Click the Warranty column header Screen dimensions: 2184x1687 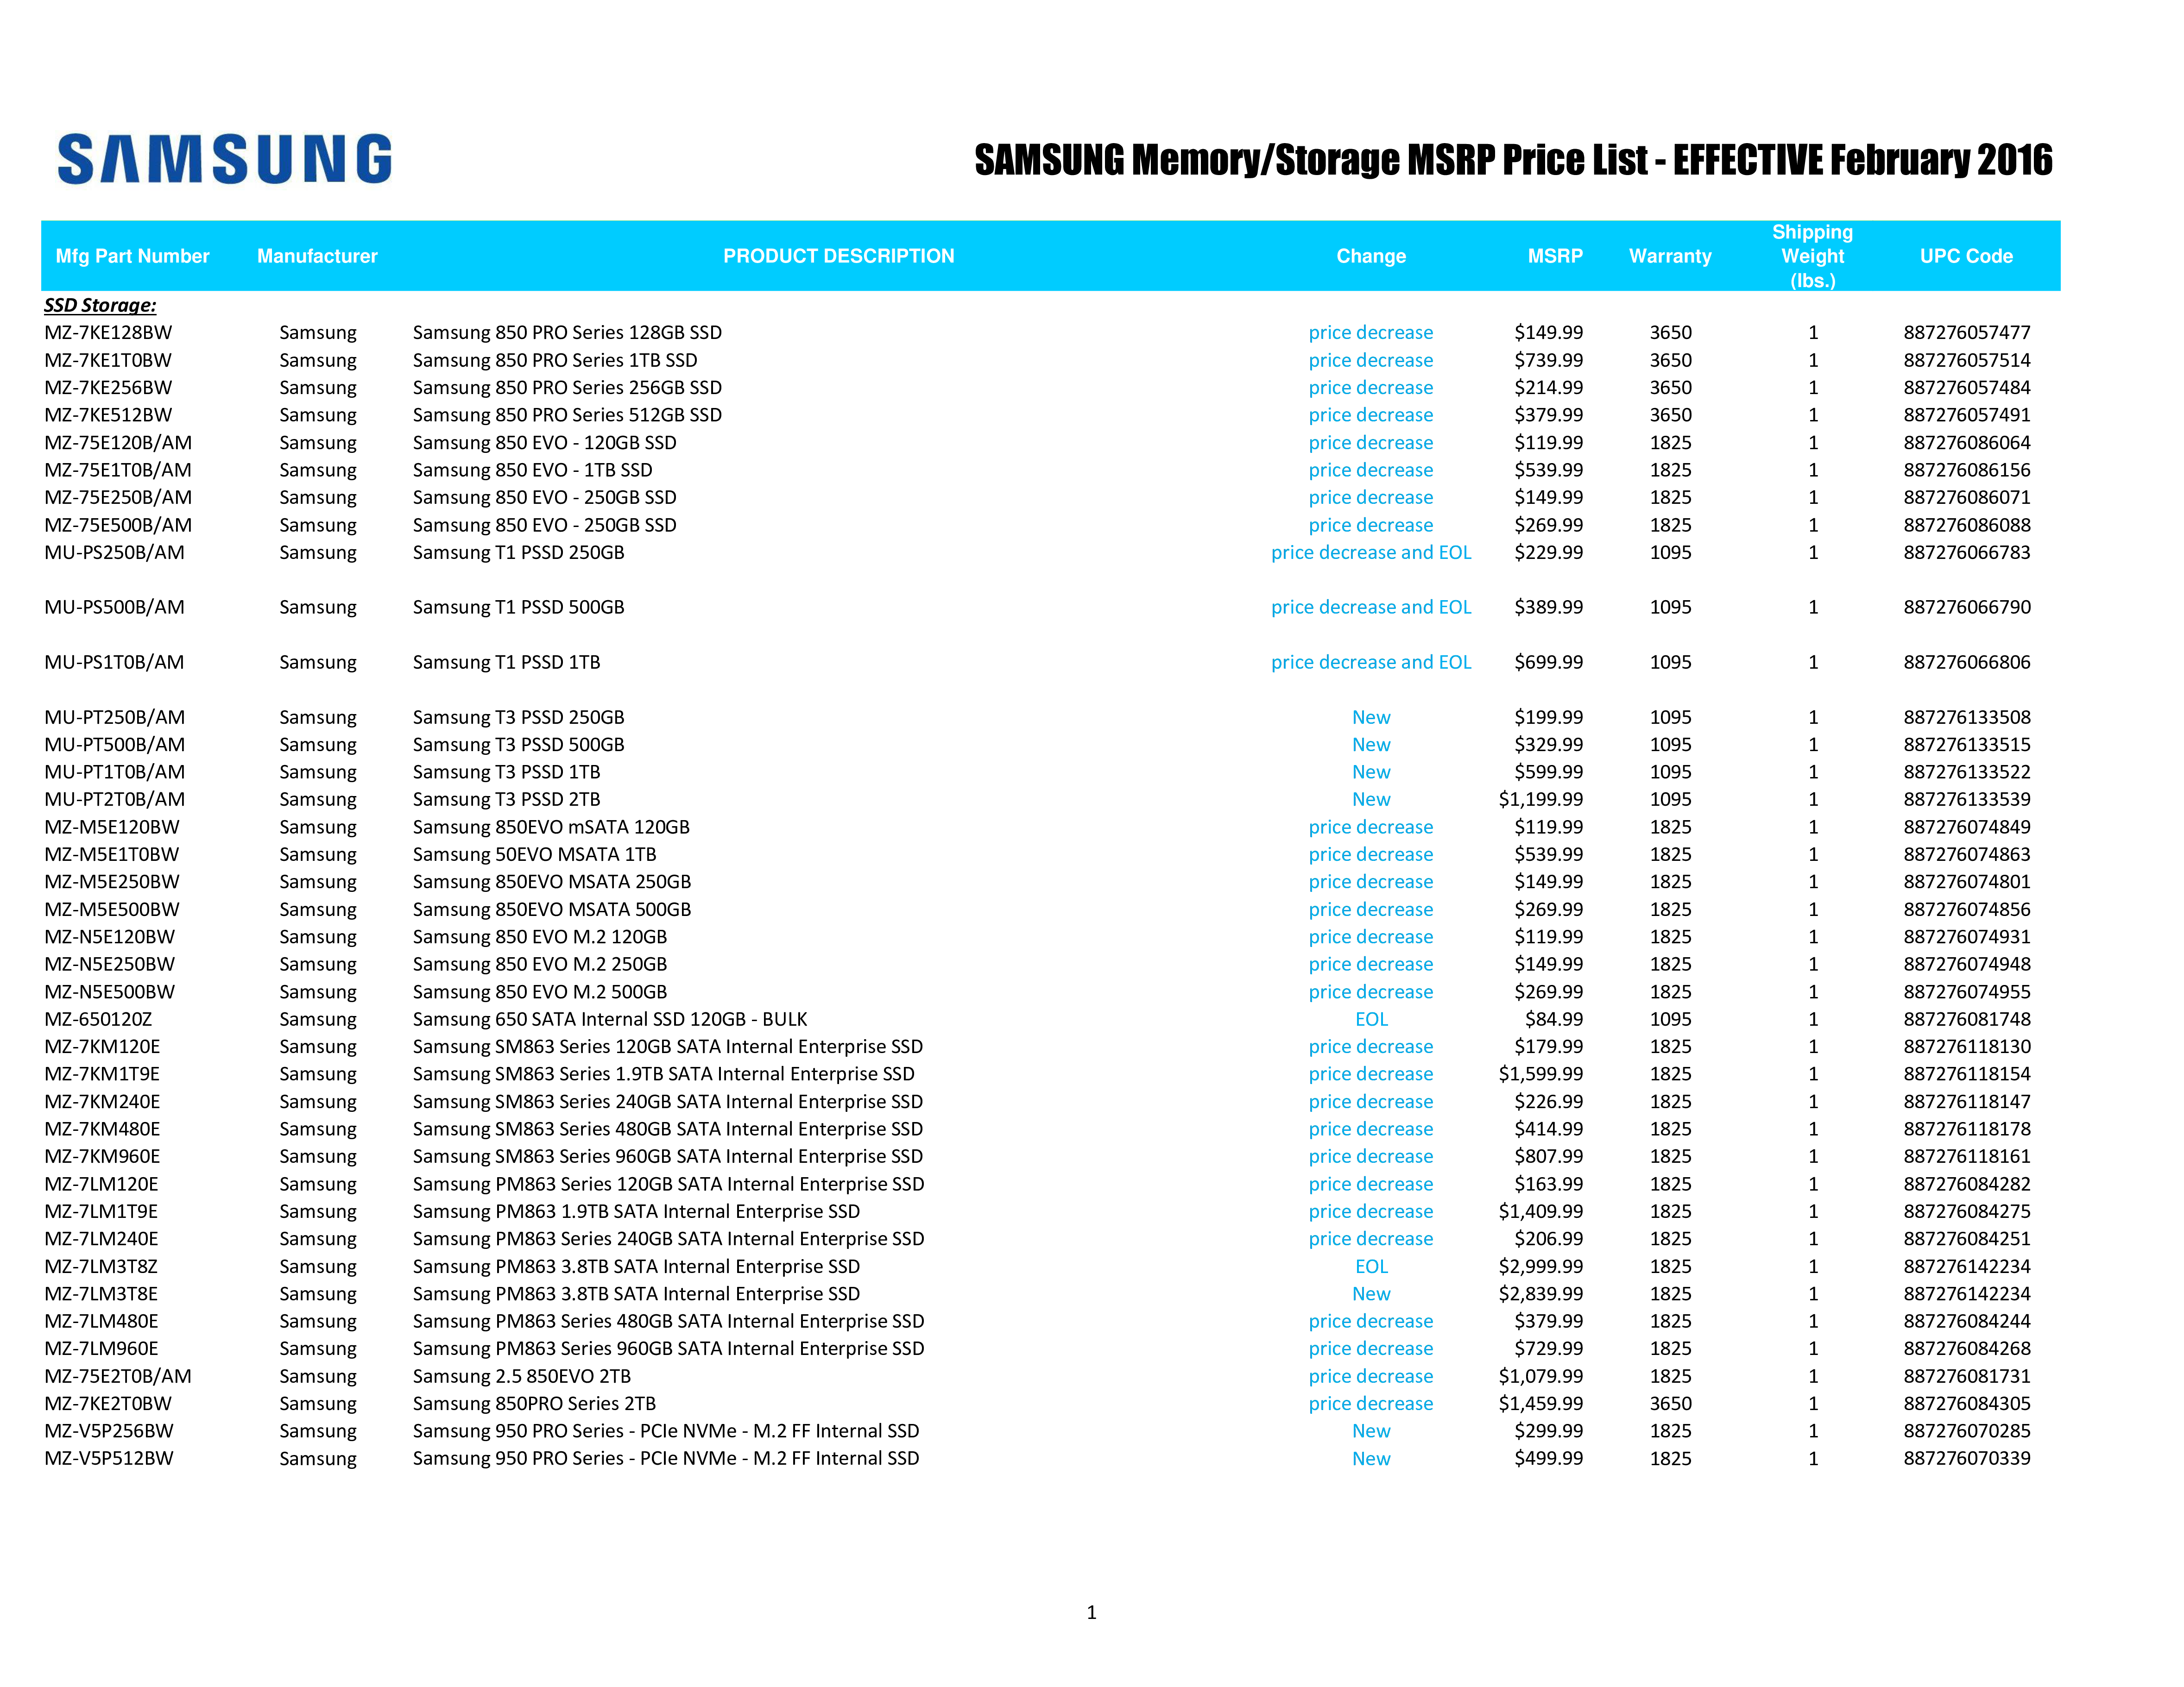pos(1670,255)
